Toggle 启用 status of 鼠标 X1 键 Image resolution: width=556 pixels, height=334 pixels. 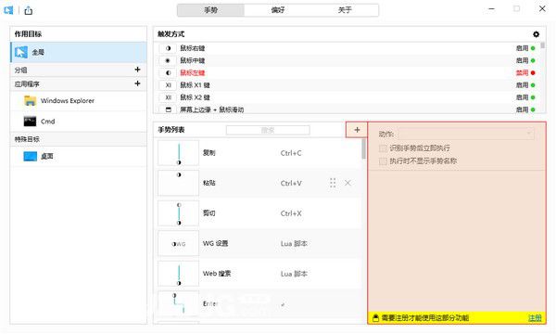coord(525,85)
